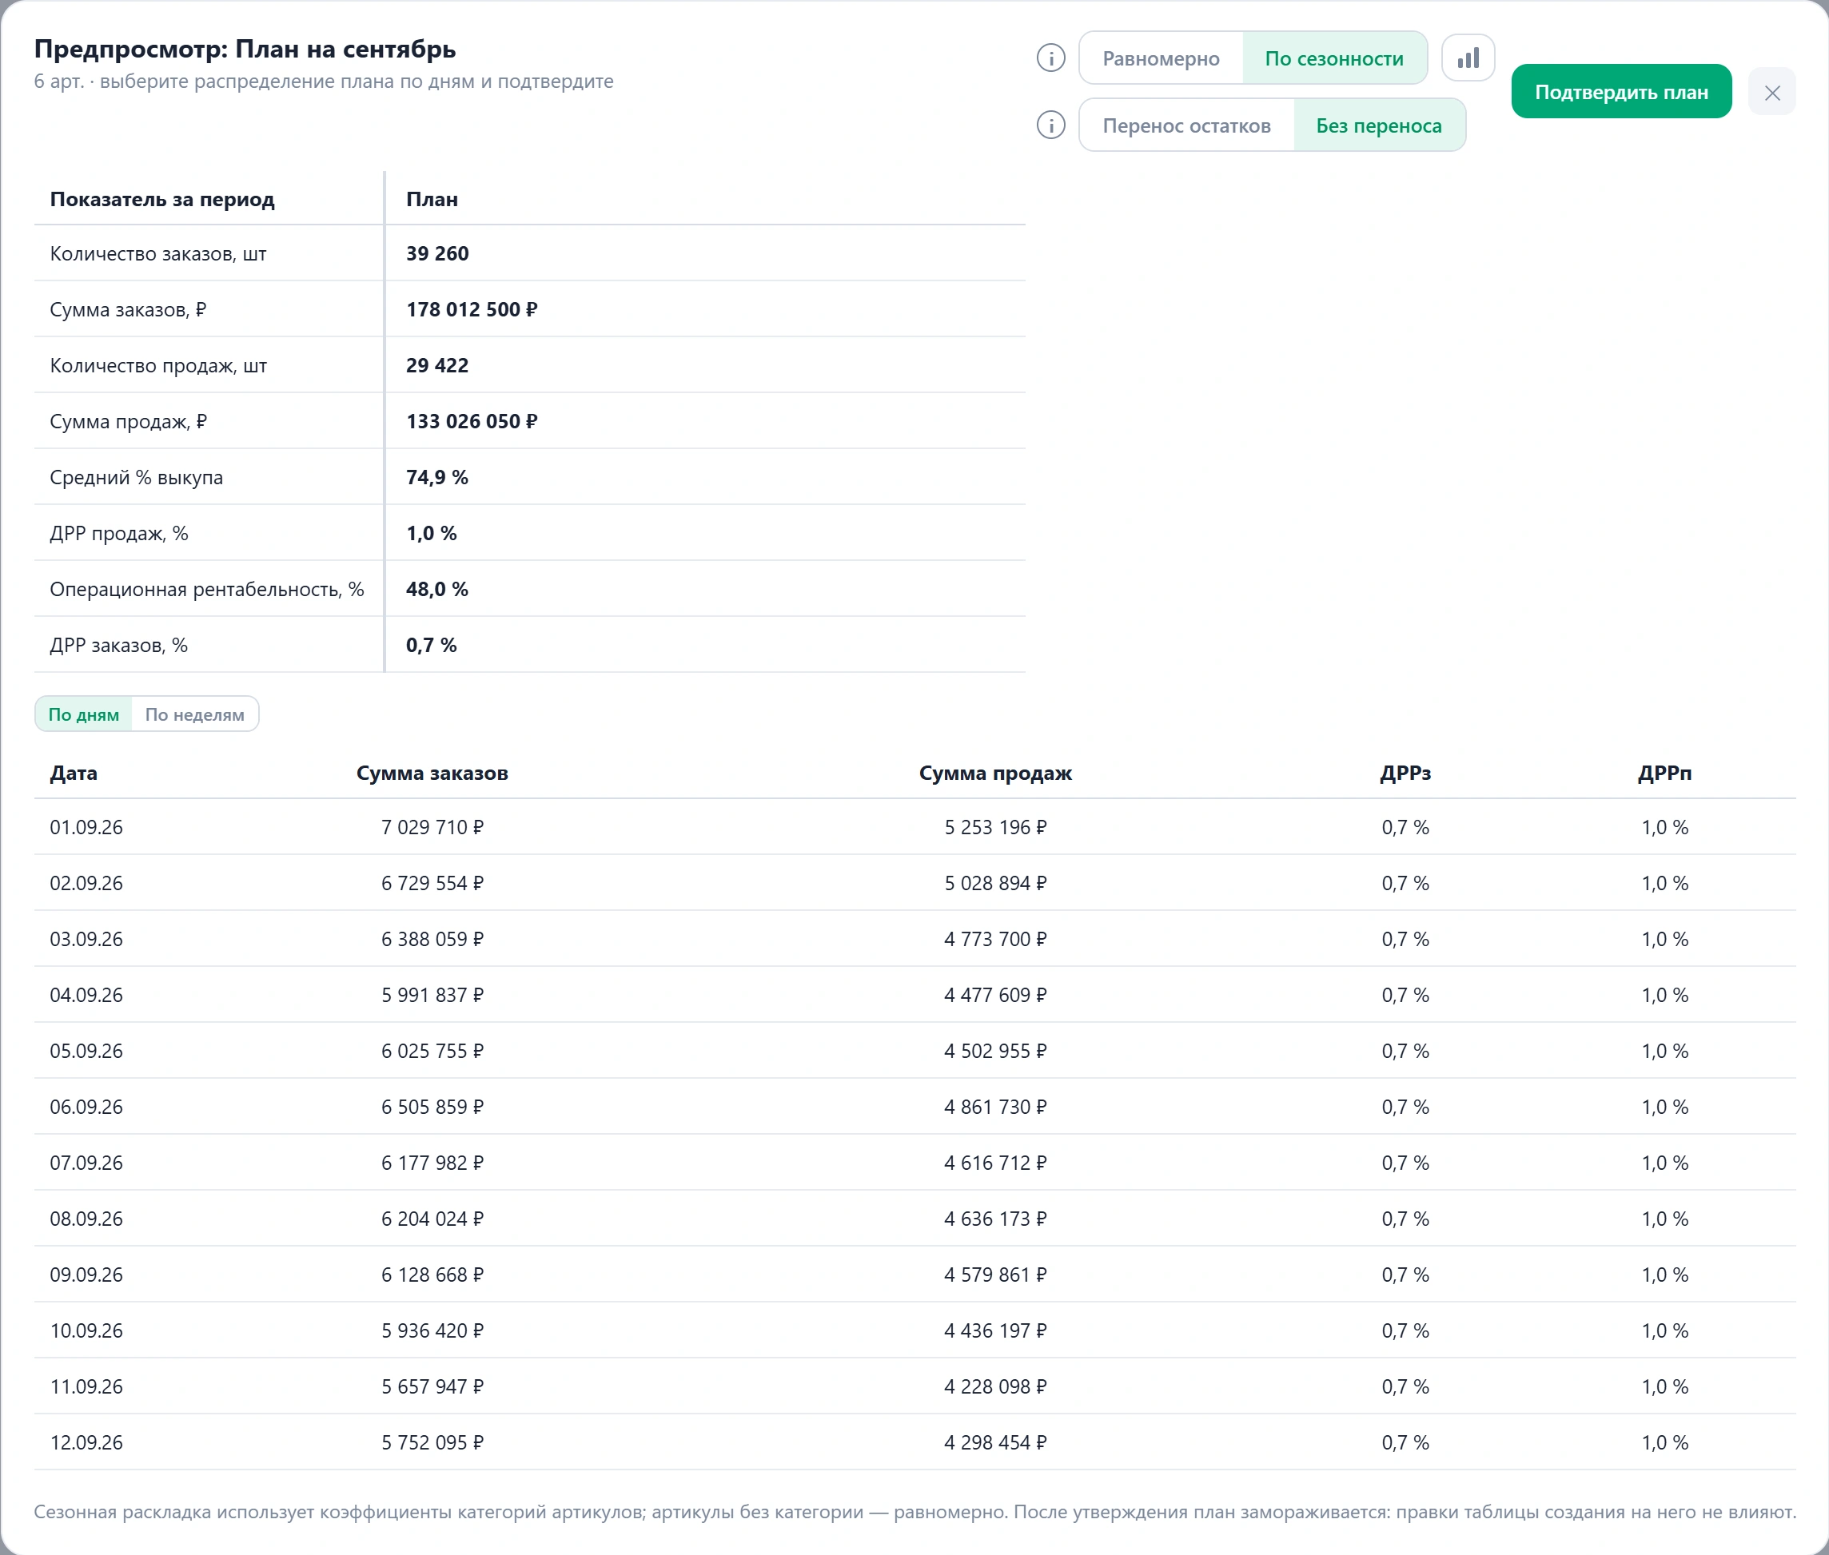Click order sum 5 991 837 ₽
1829x1555 pixels.
pos(432,995)
